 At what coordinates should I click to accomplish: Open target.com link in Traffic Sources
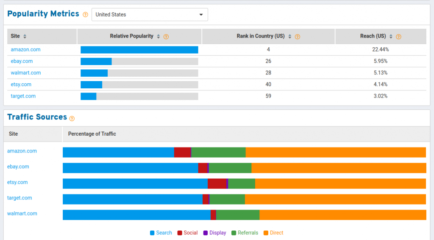point(19,198)
